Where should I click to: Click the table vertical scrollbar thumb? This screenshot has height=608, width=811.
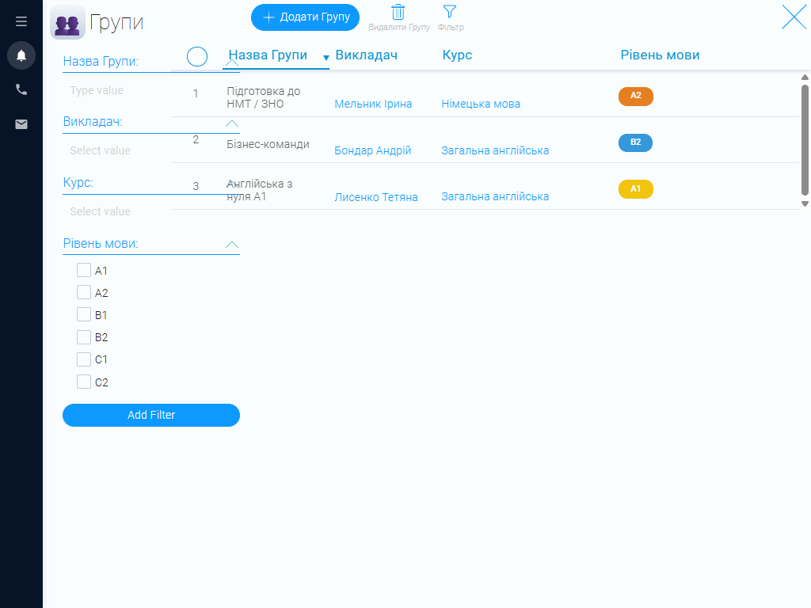(x=805, y=139)
